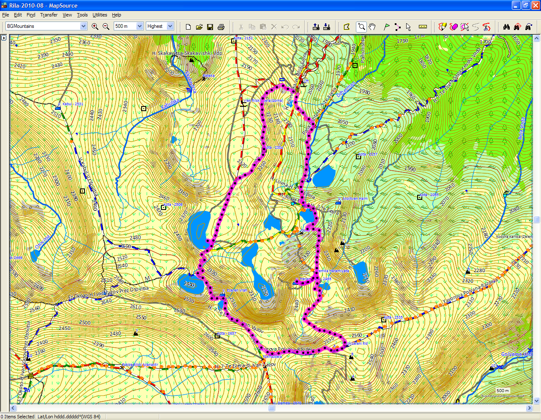
Task: Click the 'Ezeren Vrah' peak label
Action: 237,291
